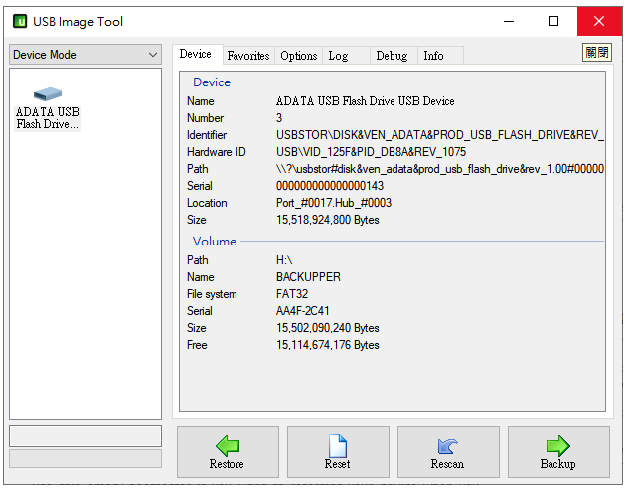Minimize the USB Image Tool window
This screenshot has width=630, height=490.
point(509,21)
